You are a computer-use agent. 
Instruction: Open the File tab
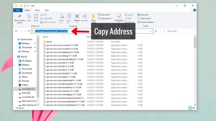click(x=18, y=10)
